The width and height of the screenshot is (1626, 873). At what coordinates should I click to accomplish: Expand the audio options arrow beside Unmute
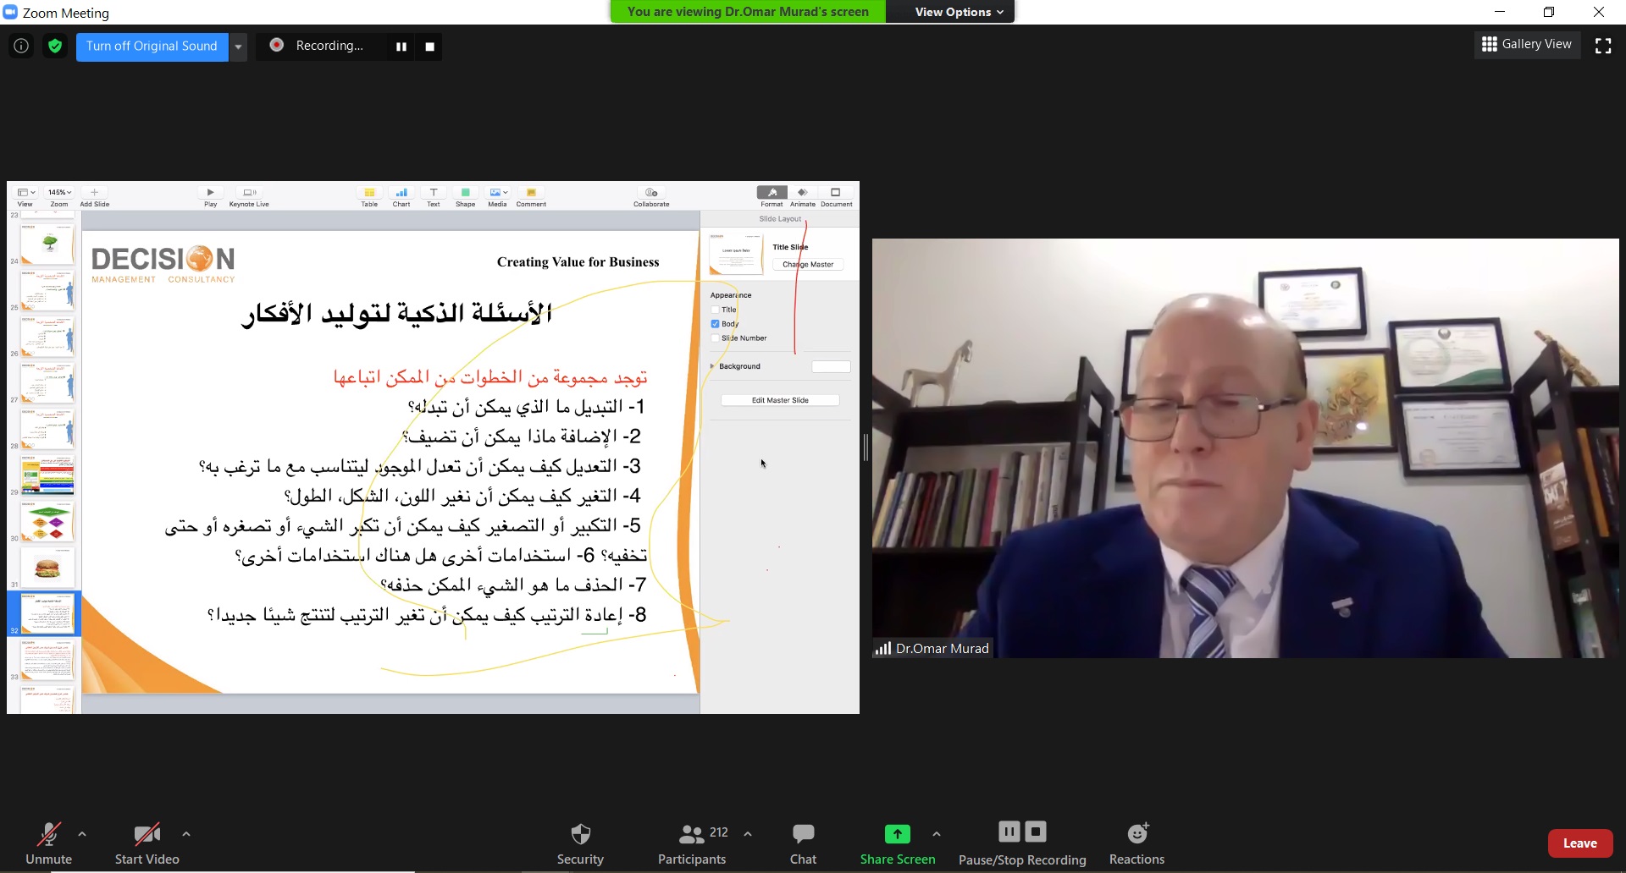click(x=82, y=834)
